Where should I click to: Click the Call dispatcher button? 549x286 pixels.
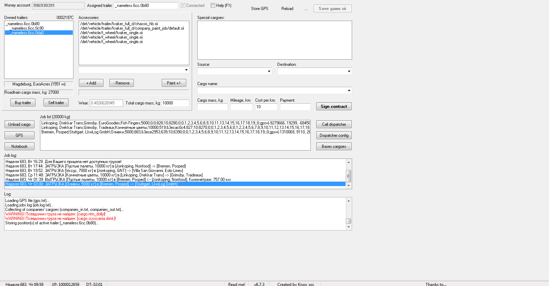334,124
